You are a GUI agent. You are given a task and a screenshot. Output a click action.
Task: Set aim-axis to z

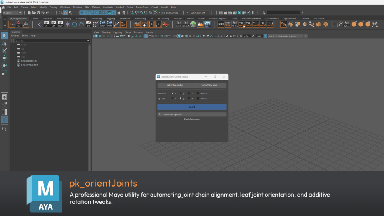point(189,93)
